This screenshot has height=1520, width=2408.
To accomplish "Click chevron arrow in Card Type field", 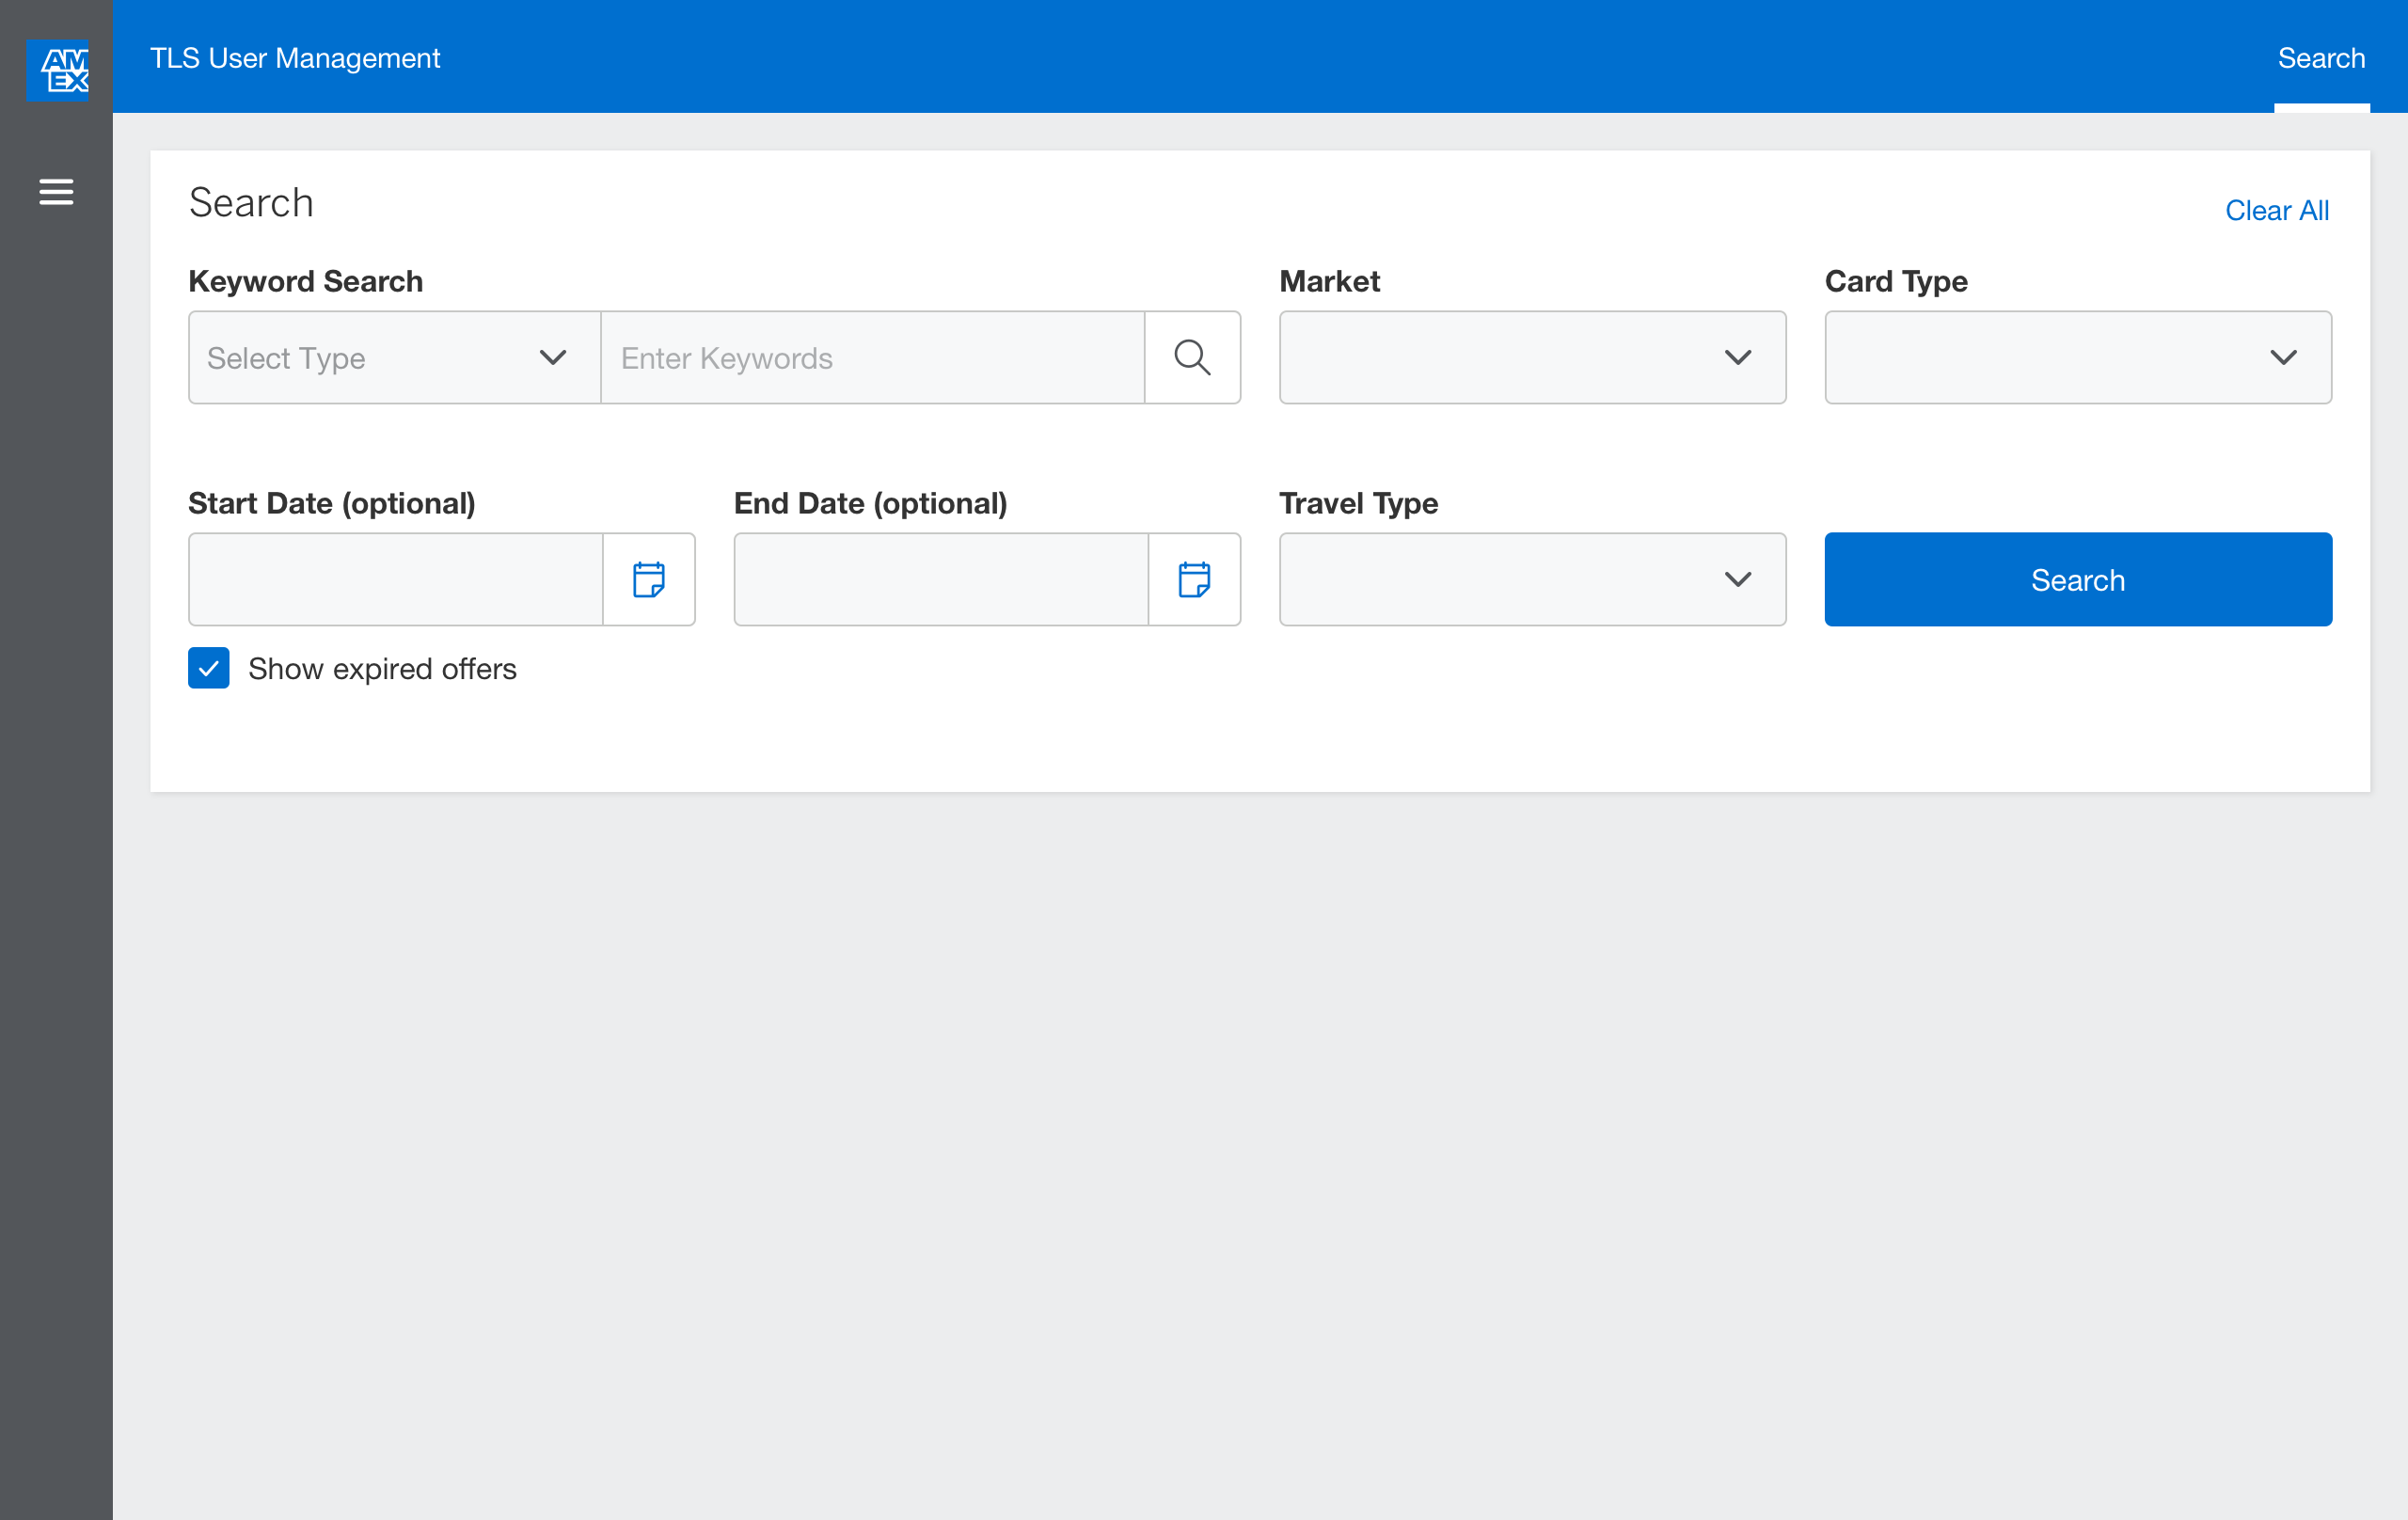I will (2283, 357).
